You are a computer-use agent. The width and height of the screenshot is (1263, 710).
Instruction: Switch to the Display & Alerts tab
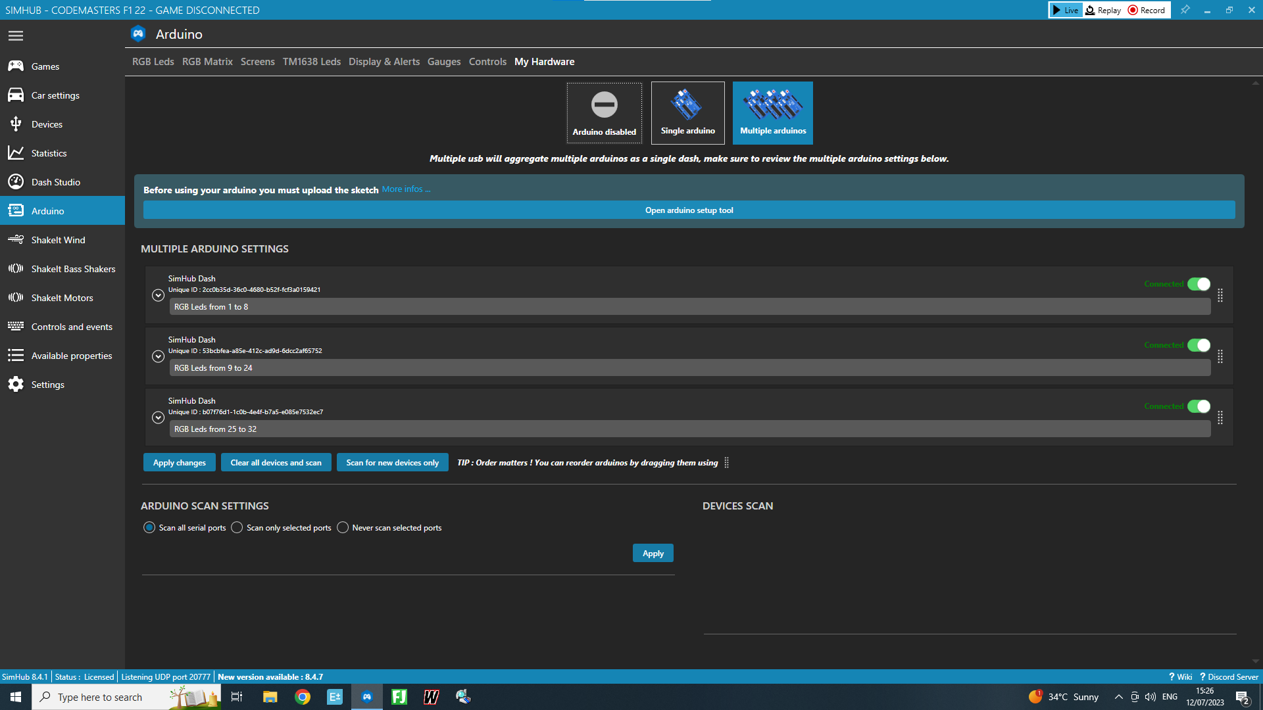(384, 62)
